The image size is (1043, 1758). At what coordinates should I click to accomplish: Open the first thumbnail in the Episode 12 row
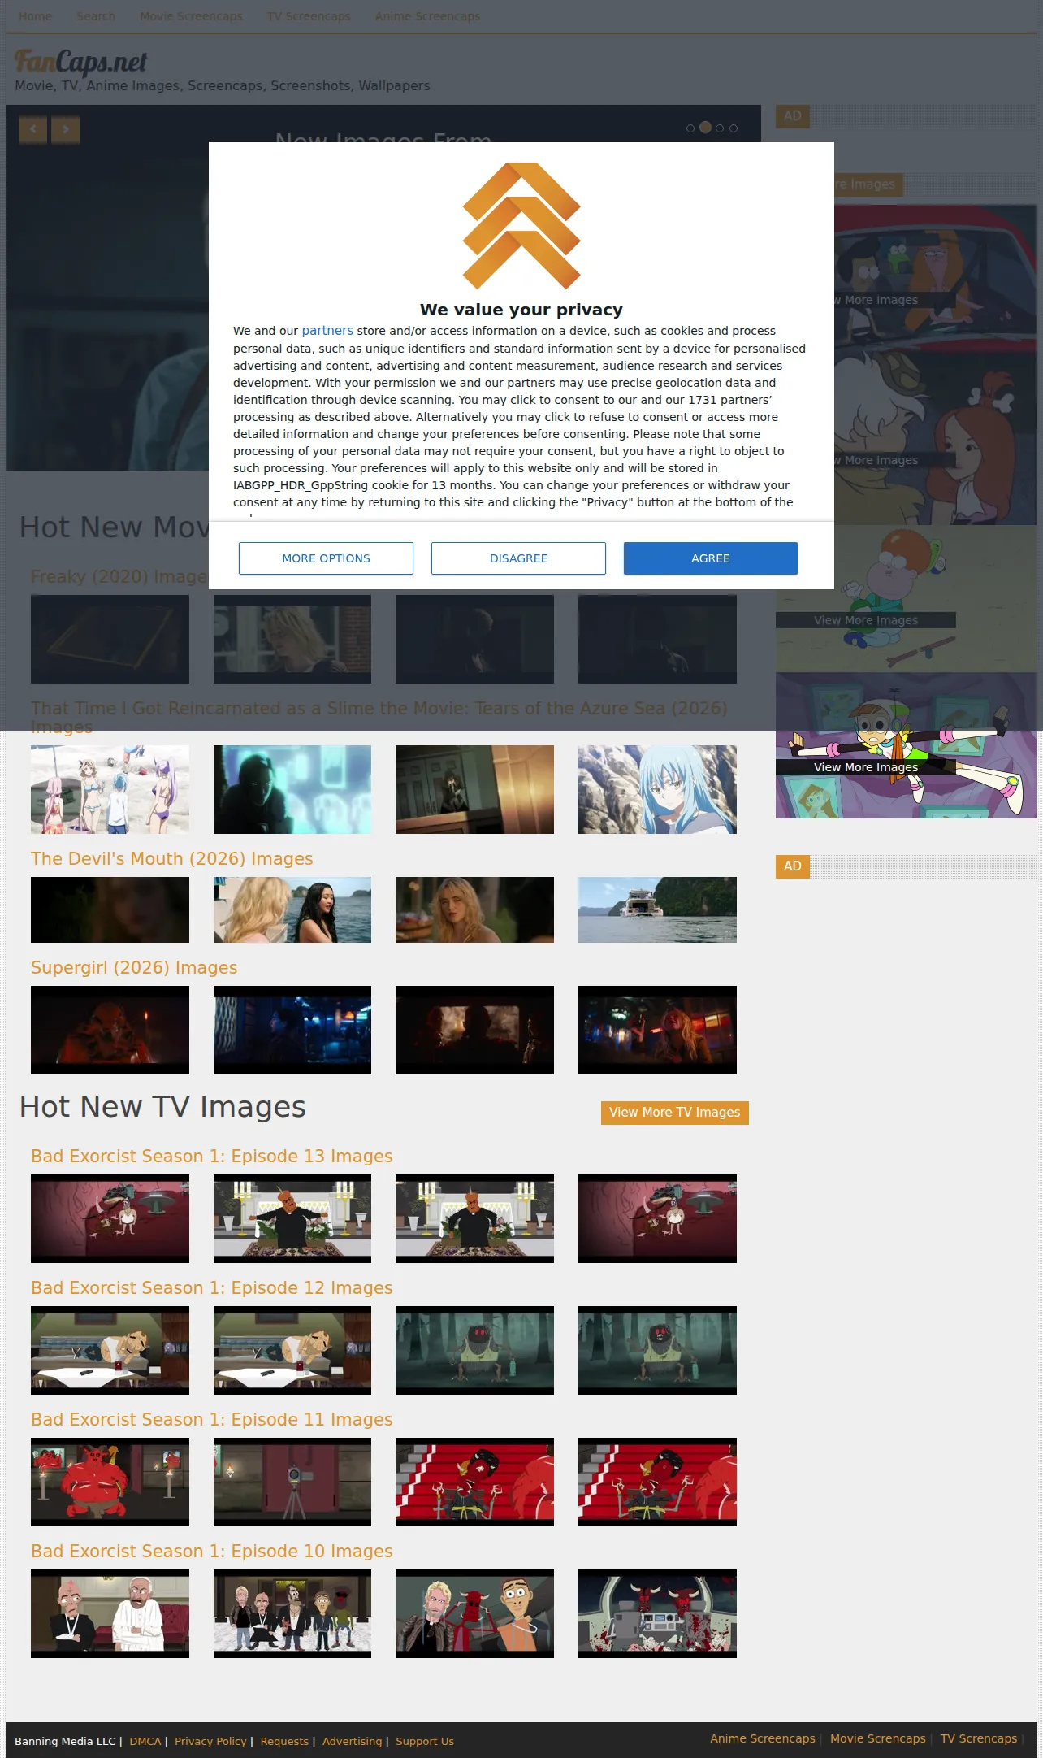click(x=110, y=1350)
